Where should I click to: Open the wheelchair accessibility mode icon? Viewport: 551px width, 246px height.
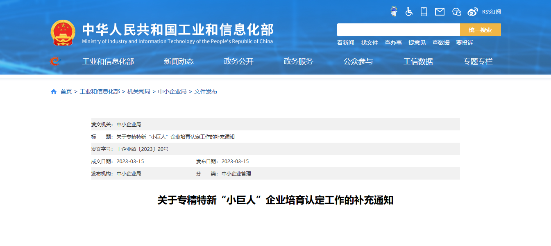point(409,11)
